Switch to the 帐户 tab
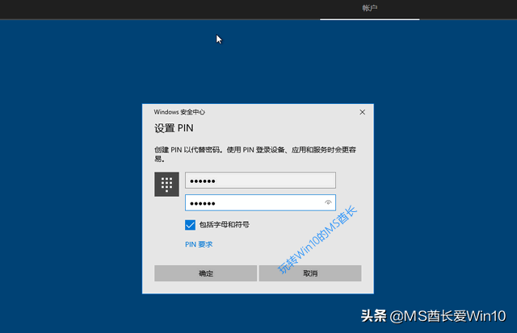 click(369, 8)
